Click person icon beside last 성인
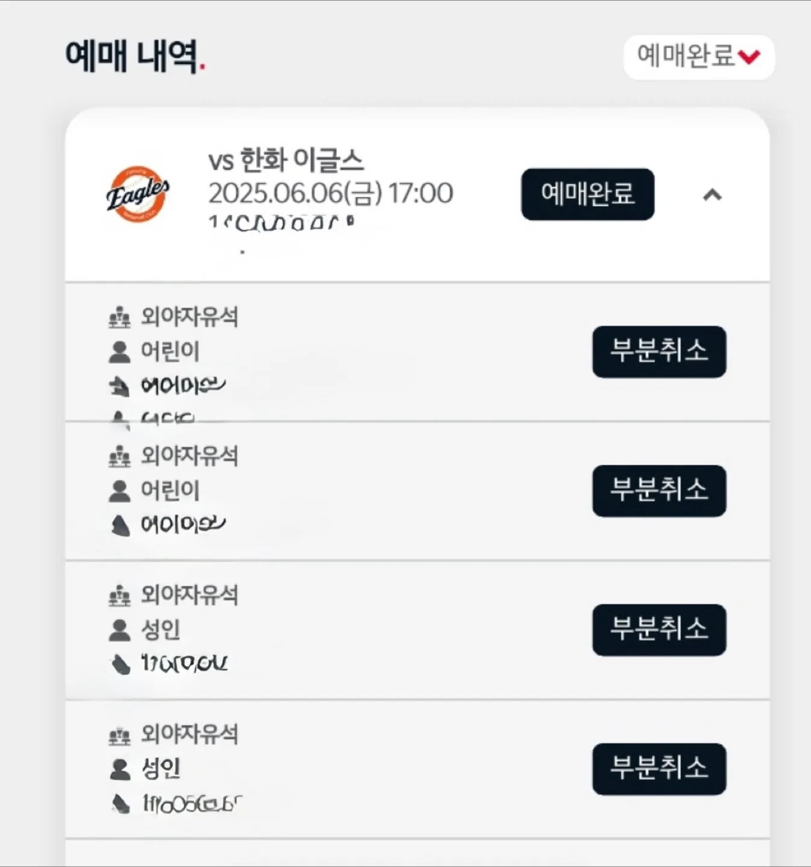Screen dimensions: 811x867 (x=119, y=769)
